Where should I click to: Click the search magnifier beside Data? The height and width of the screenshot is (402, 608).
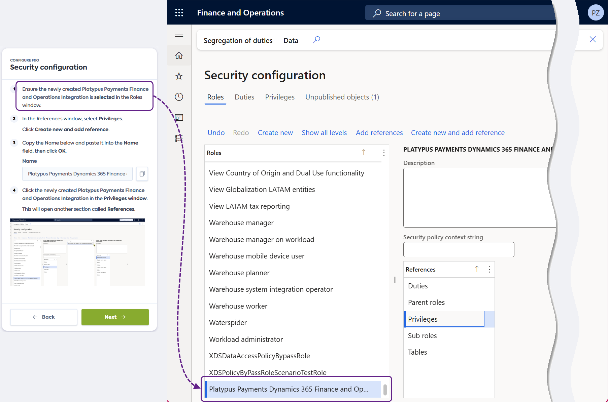[x=316, y=40]
